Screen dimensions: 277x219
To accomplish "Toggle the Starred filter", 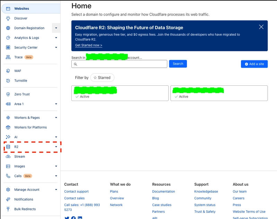I will (x=102, y=78).
